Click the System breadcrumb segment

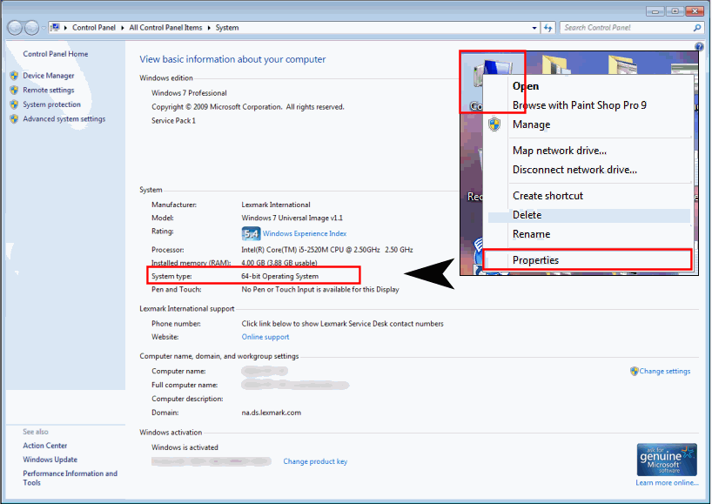(227, 28)
